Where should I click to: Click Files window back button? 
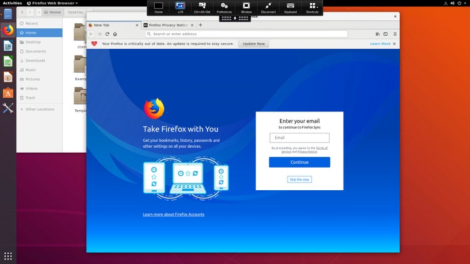pyautogui.click(x=22, y=13)
